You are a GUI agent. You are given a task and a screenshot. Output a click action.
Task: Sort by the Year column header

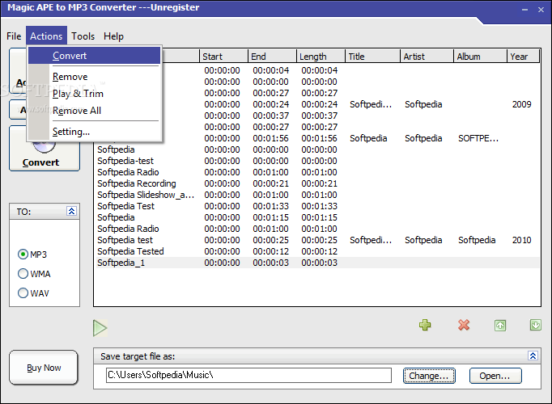point(523,57)
